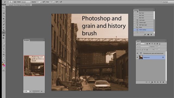174x98 pixels.
Task: Set history brush source at Color Lookup
Action: point(135,30)
